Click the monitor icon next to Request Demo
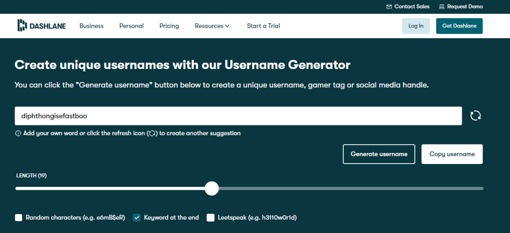510x233 pixels. pos(441,6)
